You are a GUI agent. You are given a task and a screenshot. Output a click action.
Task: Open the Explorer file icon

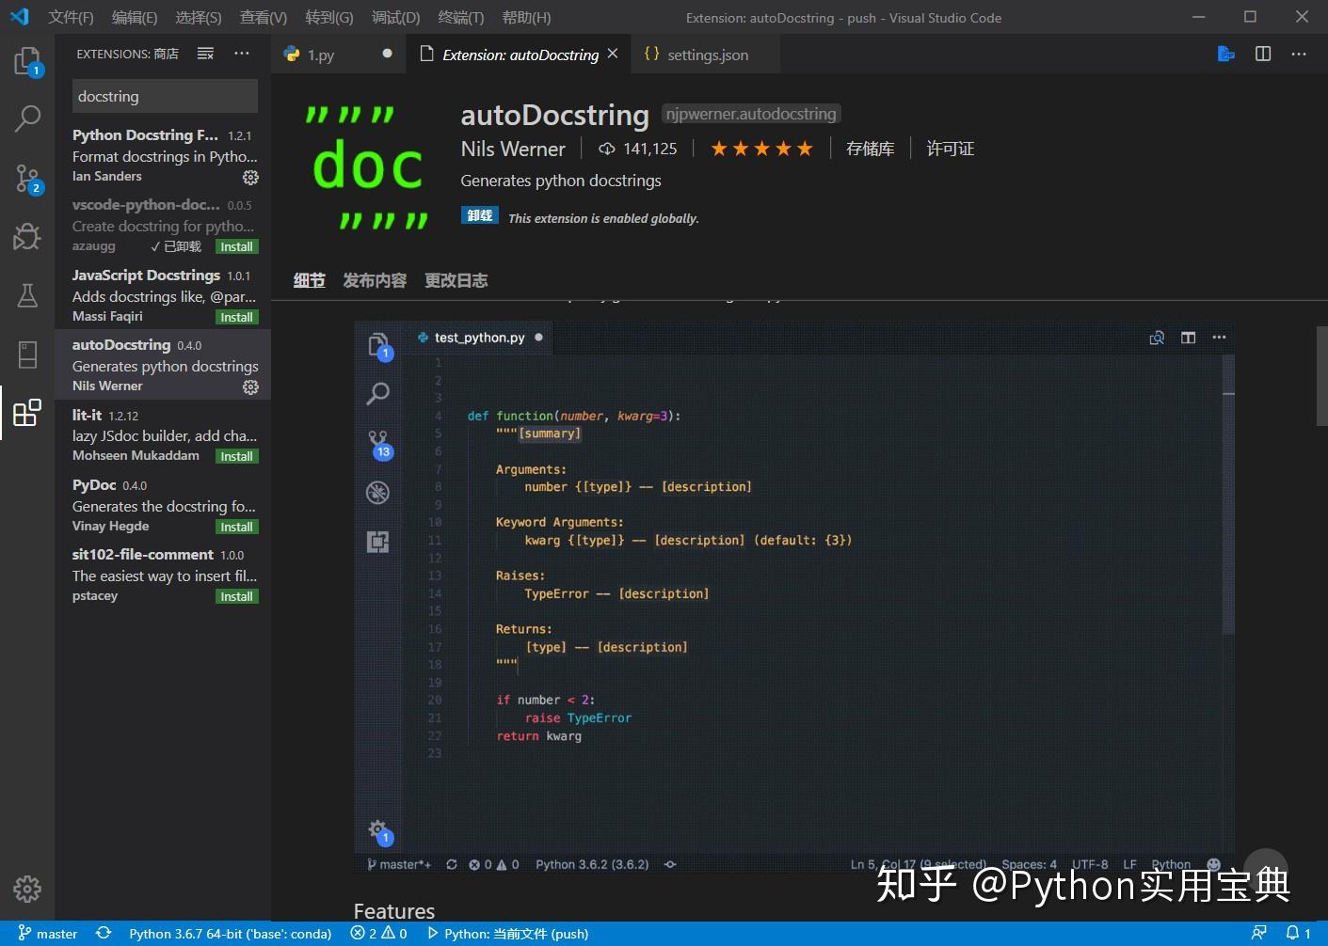[27, 59]
